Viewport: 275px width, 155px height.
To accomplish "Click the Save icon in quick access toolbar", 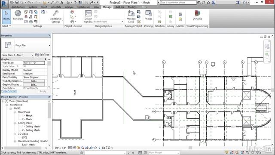I will pos(17,3).
